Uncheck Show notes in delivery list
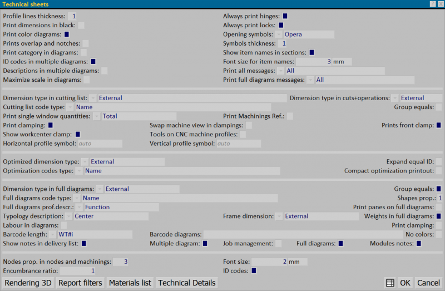 [x=84, y=243]
